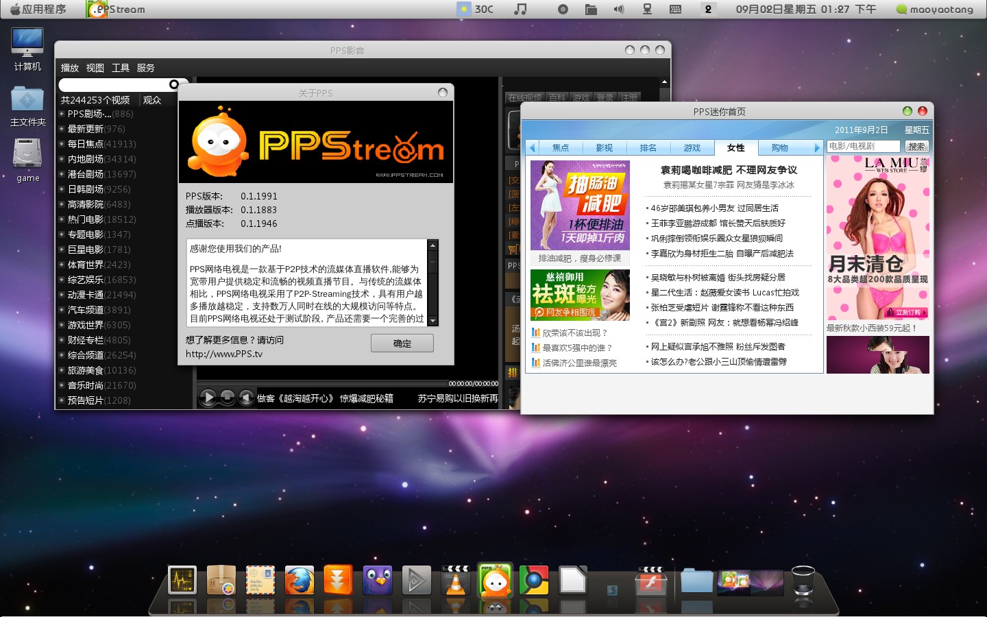The height and width of the screenshot is (617, 987).
Task: Launch VLC media player from the dock
Action: pos(456,581)
